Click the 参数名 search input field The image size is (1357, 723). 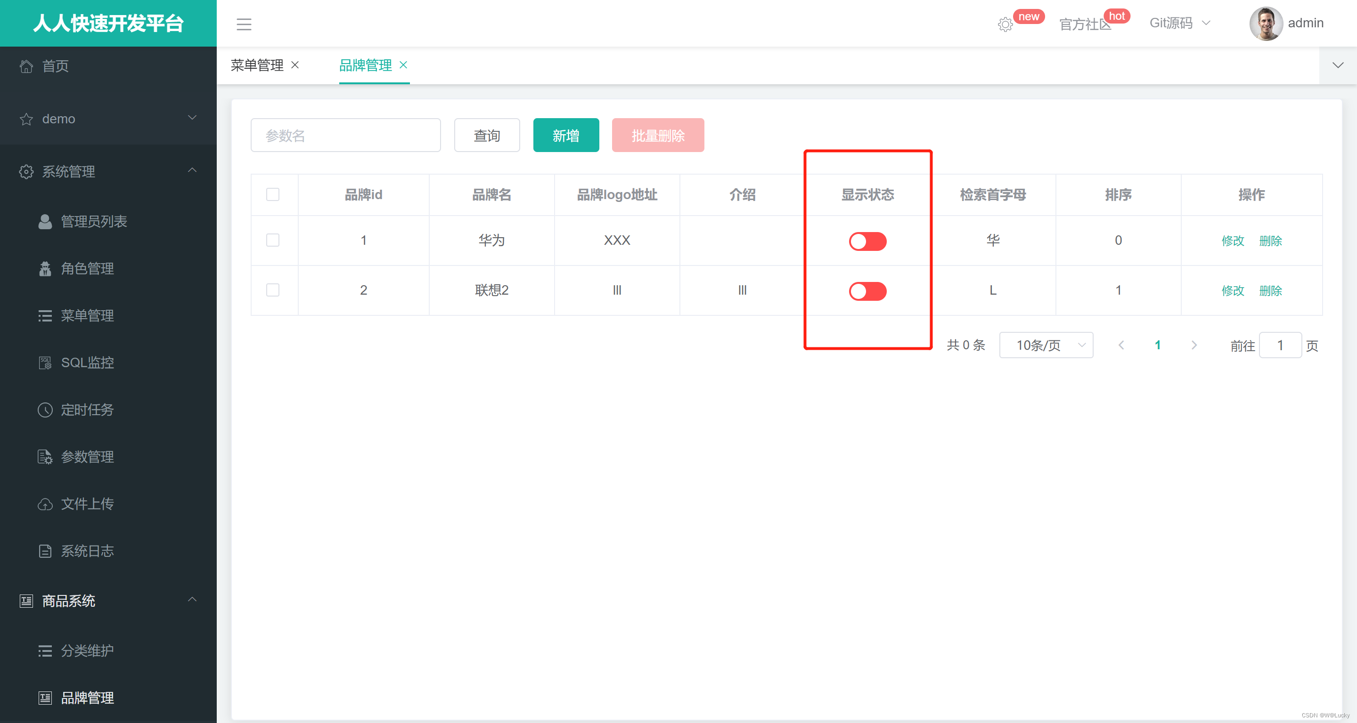coord(345,136)
